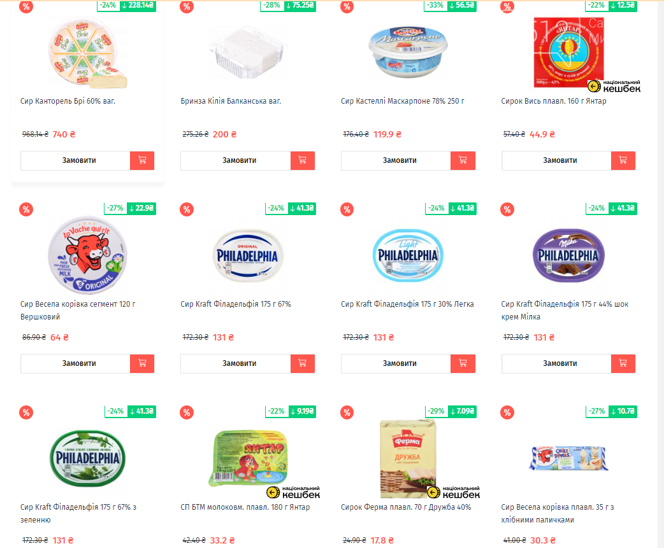664x548 pixels.
Task: Click національний кешбек badge on Ферма Дружба
Action: [454, 492]
